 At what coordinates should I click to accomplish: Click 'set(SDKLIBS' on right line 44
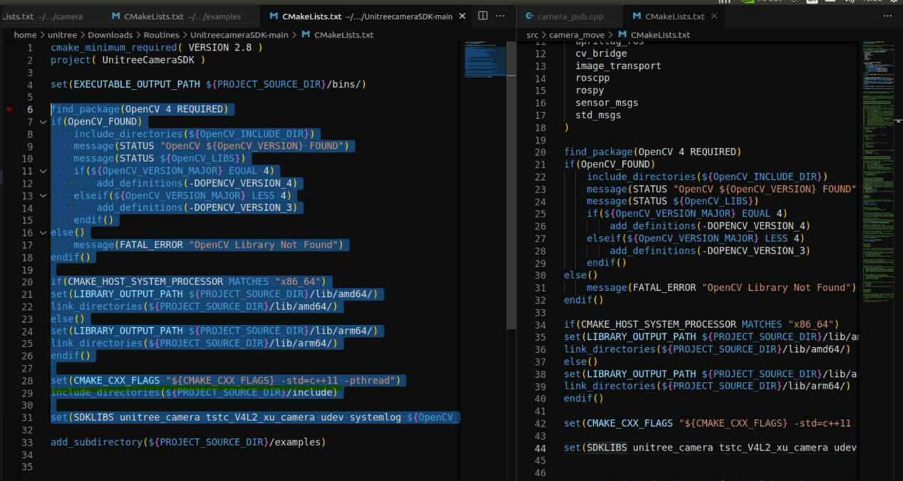(595, 448)
